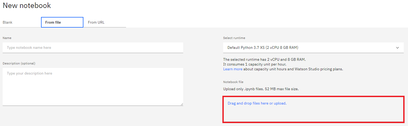This screenshot has height=126, width=408.
Task: Switch to the Blank tab
Action: 20,22
